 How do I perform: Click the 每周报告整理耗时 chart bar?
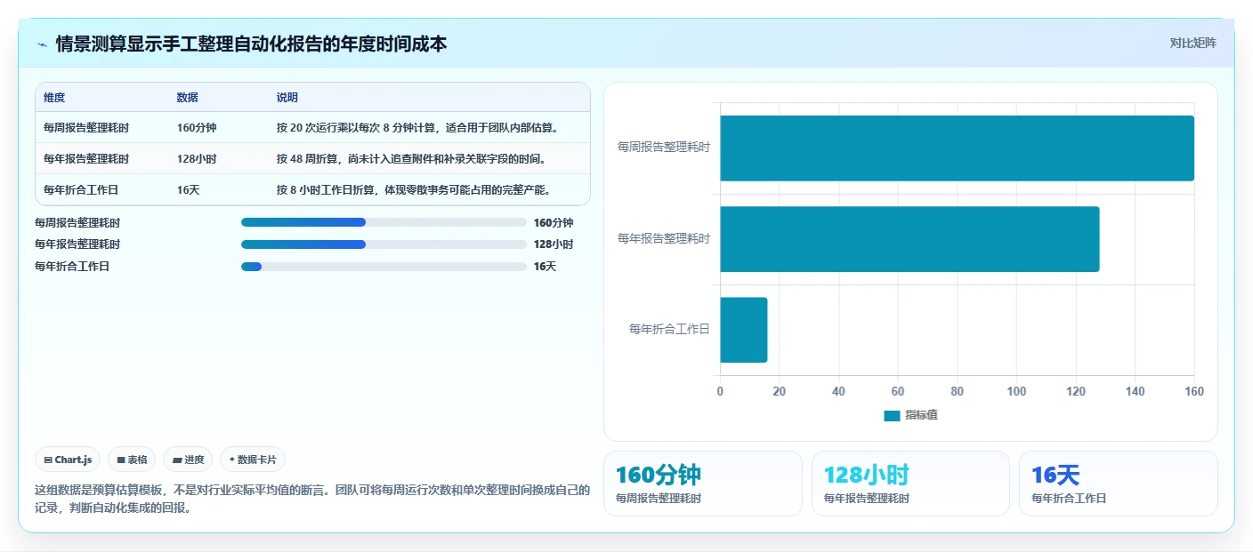coord(957,148)
